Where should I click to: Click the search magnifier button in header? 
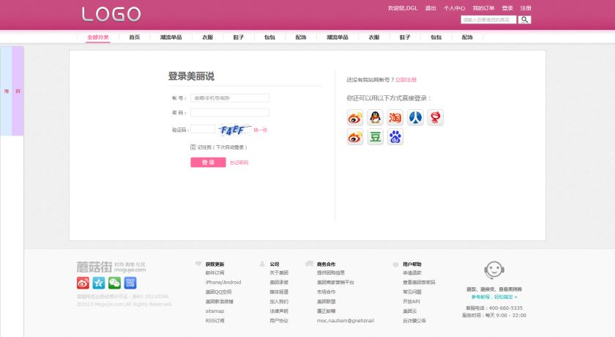click(x=524, y=20)
